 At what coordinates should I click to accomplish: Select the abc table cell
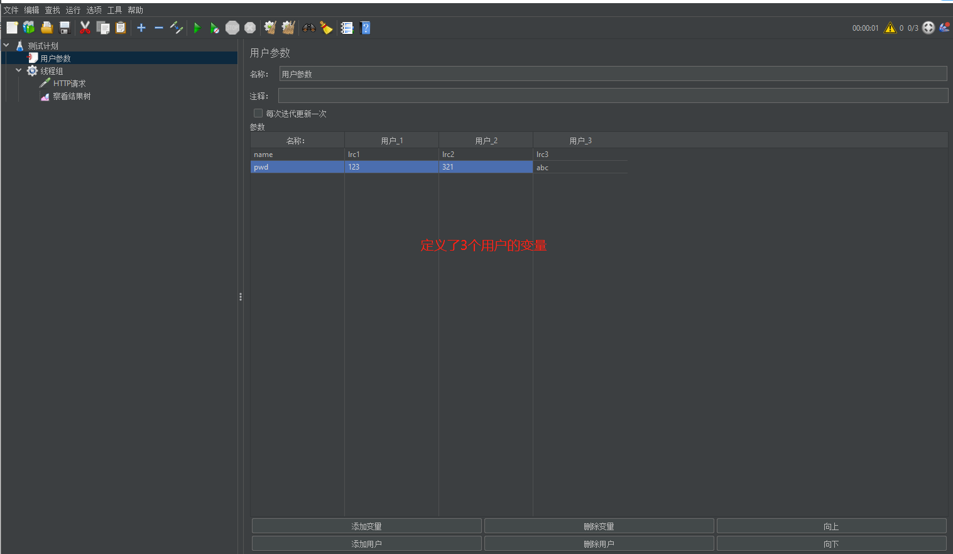580,168
